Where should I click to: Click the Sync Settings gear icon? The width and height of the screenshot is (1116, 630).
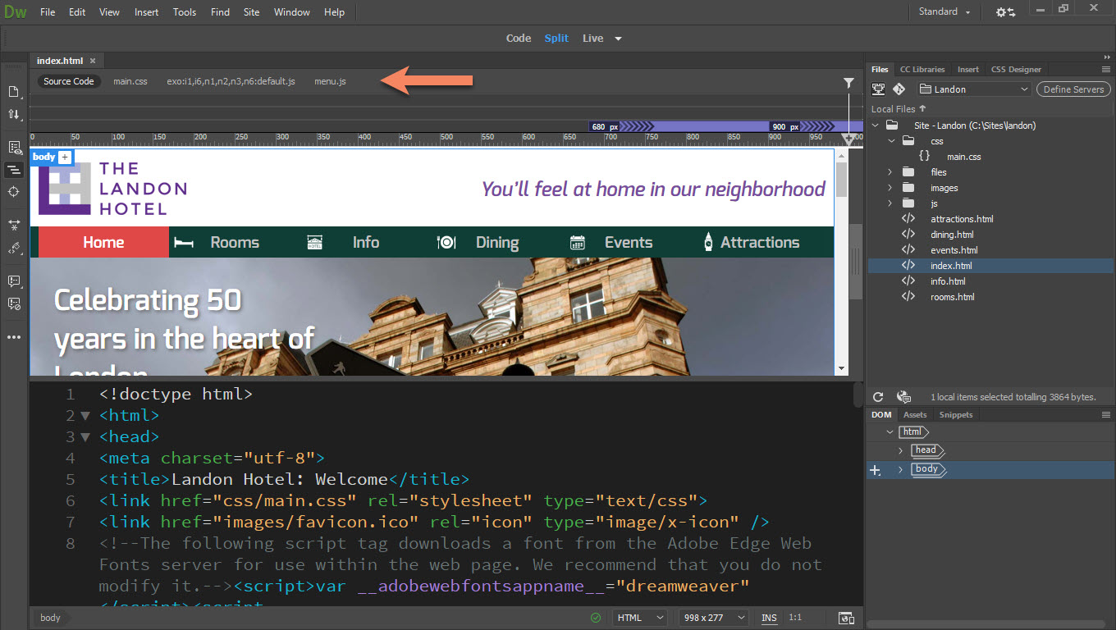pos(1006,12)
